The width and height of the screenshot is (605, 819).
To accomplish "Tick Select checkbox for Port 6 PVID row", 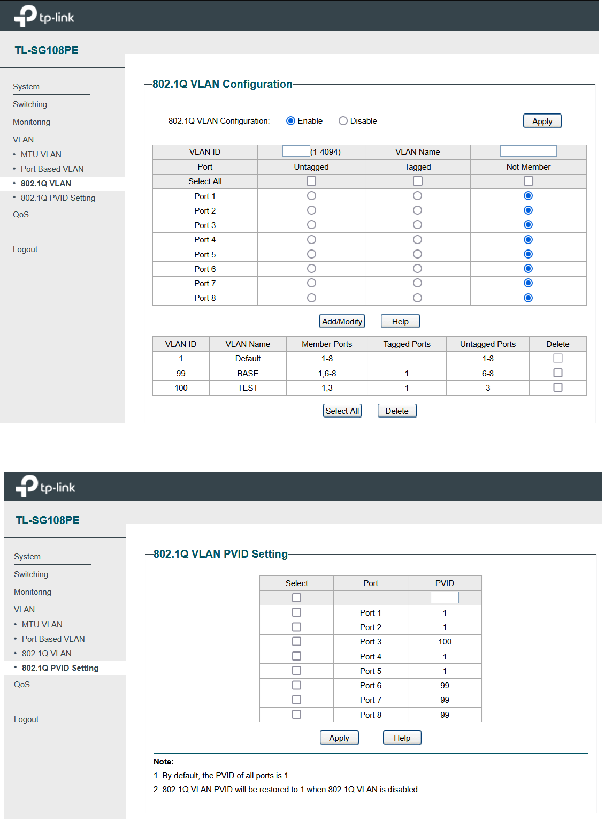I will pos(297,685).
